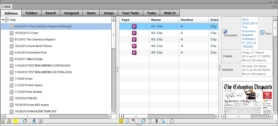Switch to the Items tab

(x=91, y=13)
